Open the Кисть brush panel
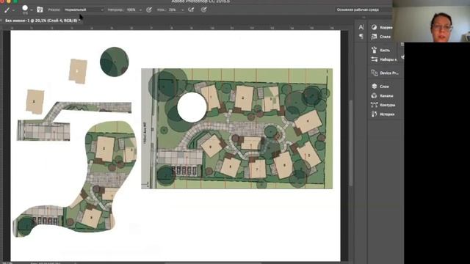The image size is (470, 264). pos(380,50)
